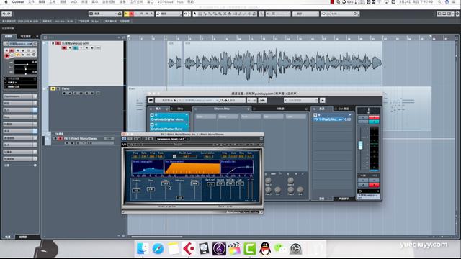Open the Cue sends tab in channel settings
461x259 pixels.
[343, 109]
